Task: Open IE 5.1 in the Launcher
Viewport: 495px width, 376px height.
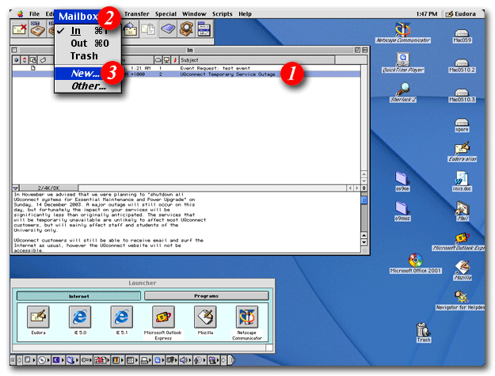Action: 121,319
